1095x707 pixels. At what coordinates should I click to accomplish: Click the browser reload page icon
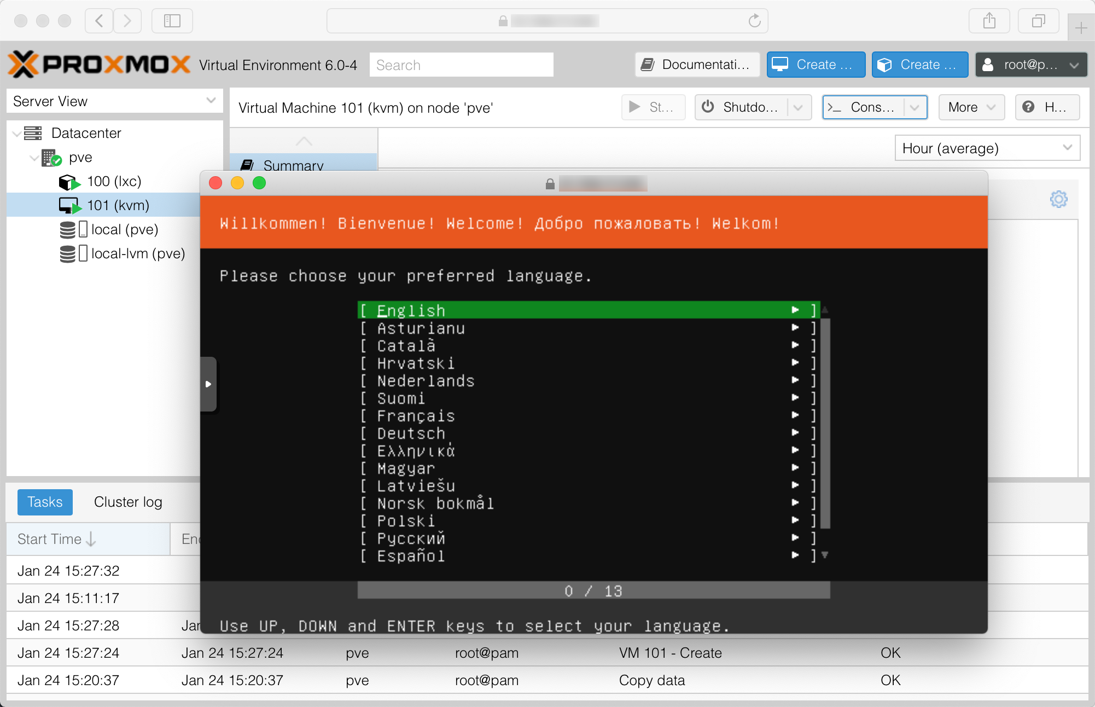[754, 21]
